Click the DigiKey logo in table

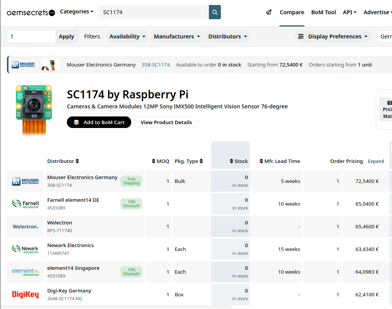coord(25,294)
